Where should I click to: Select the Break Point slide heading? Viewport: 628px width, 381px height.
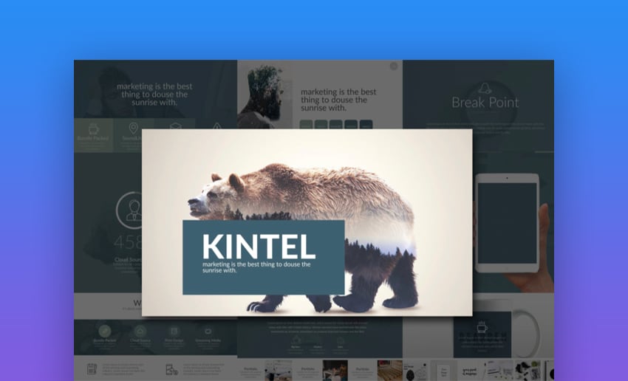click(x=485, y=103)
